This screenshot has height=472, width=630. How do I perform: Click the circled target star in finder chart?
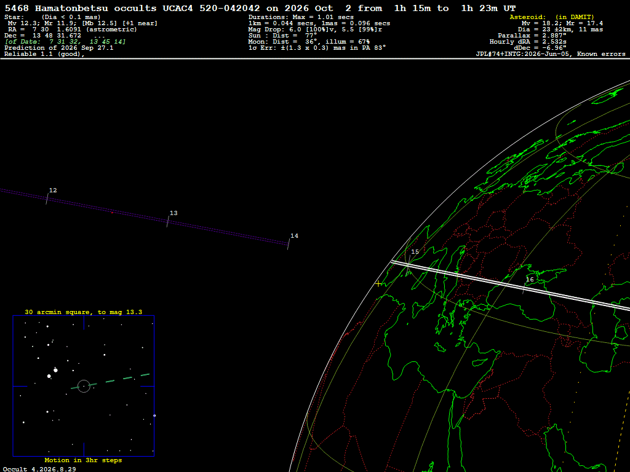tap(84, 386)
